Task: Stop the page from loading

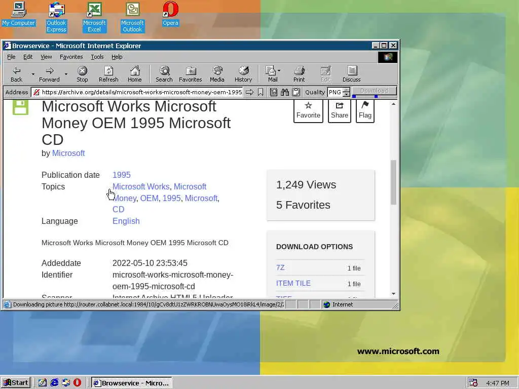Action: click(x=82, y=74)
